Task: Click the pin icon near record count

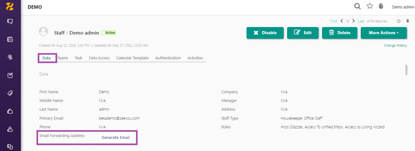Action: (x=408, y=21)
